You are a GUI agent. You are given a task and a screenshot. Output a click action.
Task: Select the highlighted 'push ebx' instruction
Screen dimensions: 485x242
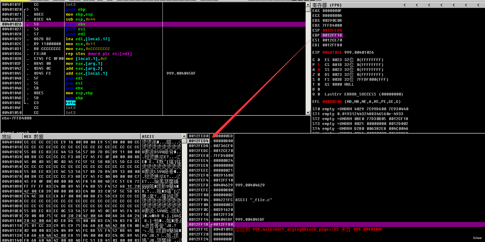point(76,24)
